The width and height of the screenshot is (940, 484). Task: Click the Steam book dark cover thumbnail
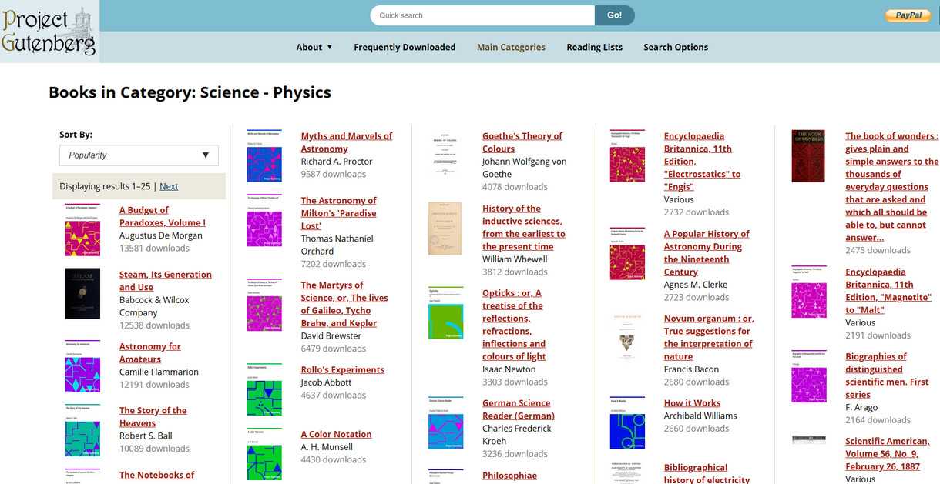82,293
